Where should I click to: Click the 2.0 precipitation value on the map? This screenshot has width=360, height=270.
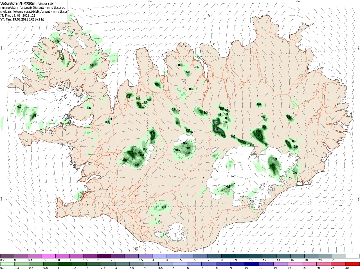click(131, 153)
